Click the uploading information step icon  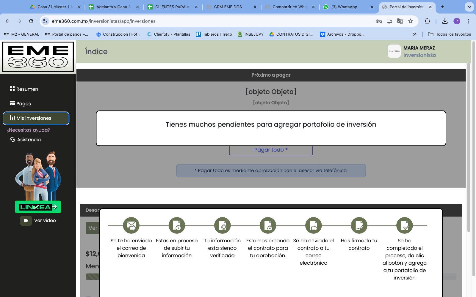tap(177, 225)
